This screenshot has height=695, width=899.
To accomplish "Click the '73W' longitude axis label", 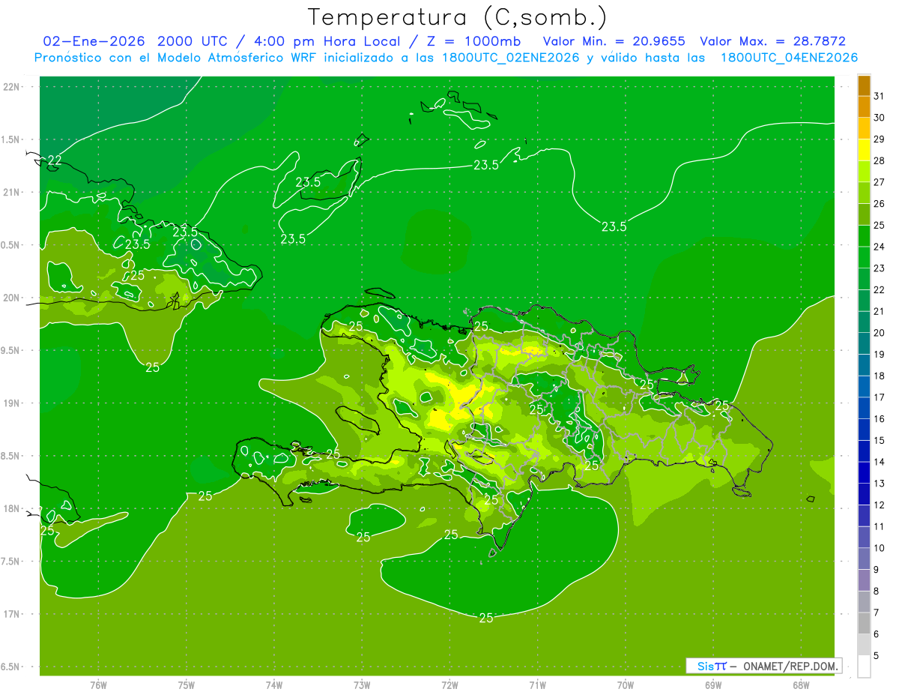I will [362, 685].
